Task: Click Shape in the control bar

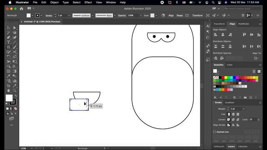Action: [179, 15]
